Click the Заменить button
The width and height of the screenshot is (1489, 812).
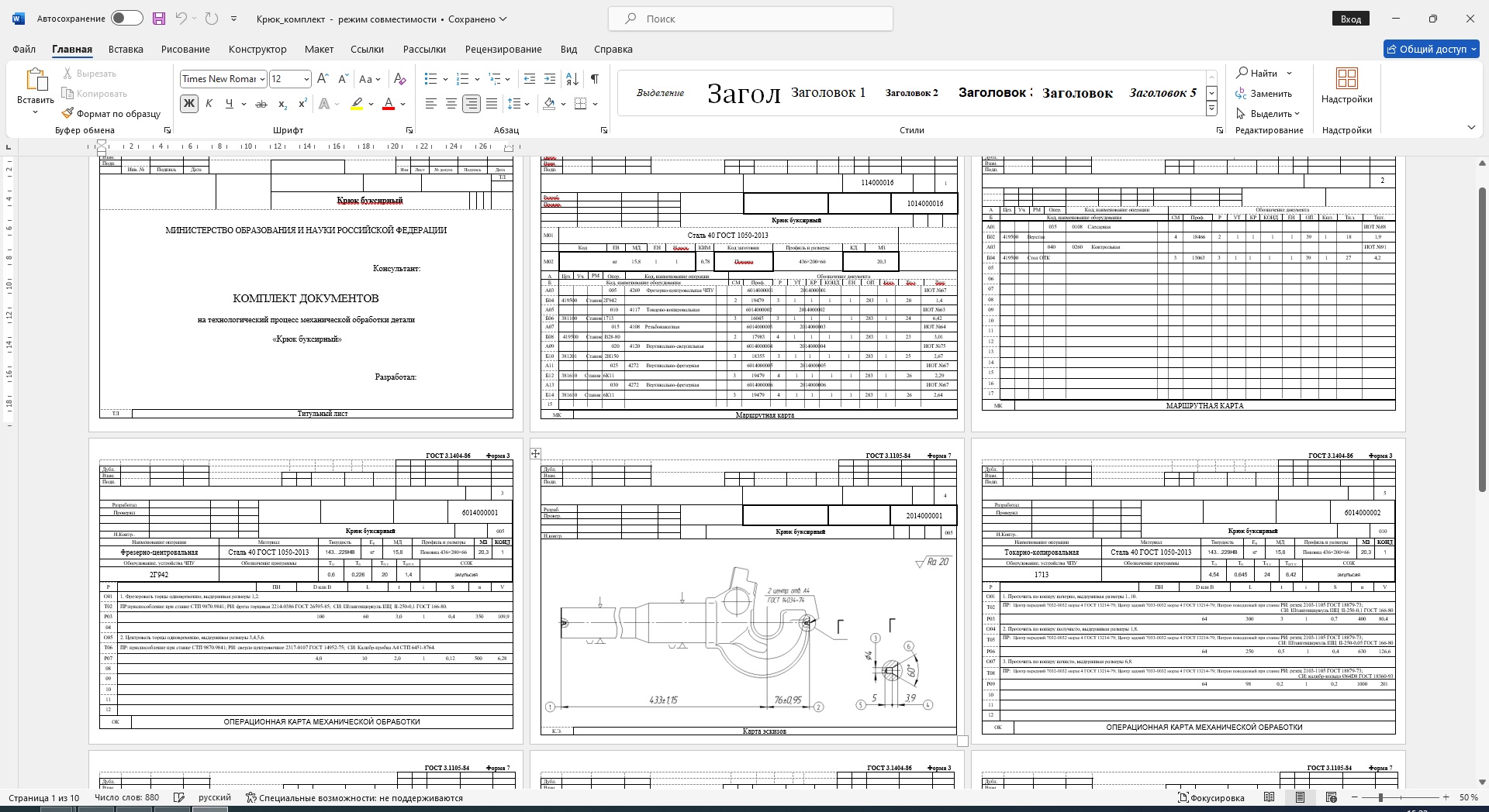click(1264, 94)
